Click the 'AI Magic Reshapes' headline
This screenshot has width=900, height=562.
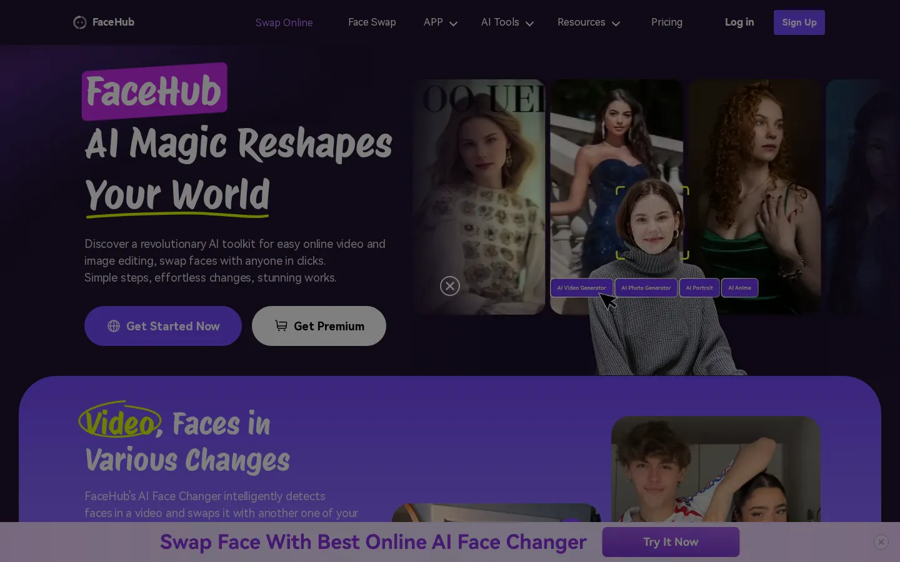tap(239, 143)
